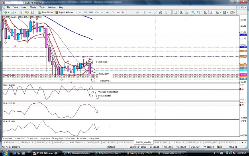Click the New Order button

pyautogui.click(x=45, y=12)
